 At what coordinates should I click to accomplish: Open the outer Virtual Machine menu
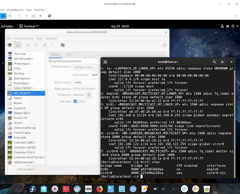point(15,10)
